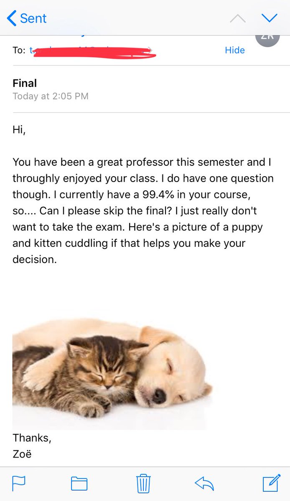Tap the sender avatar circle

(267, 38)
